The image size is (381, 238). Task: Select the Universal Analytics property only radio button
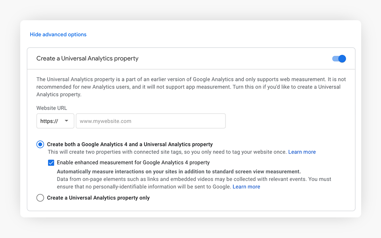tap(40, 198)
